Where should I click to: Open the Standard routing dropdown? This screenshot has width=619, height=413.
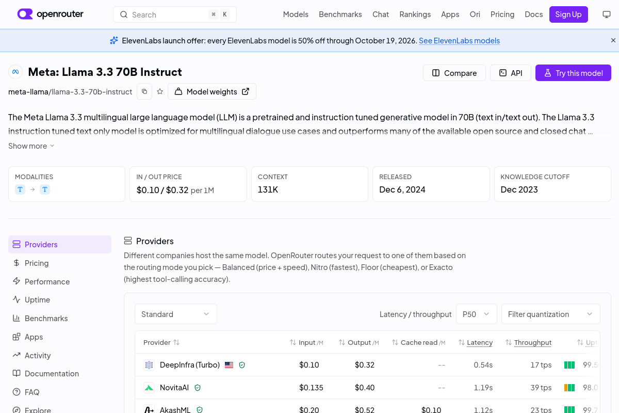click(176, 314)
